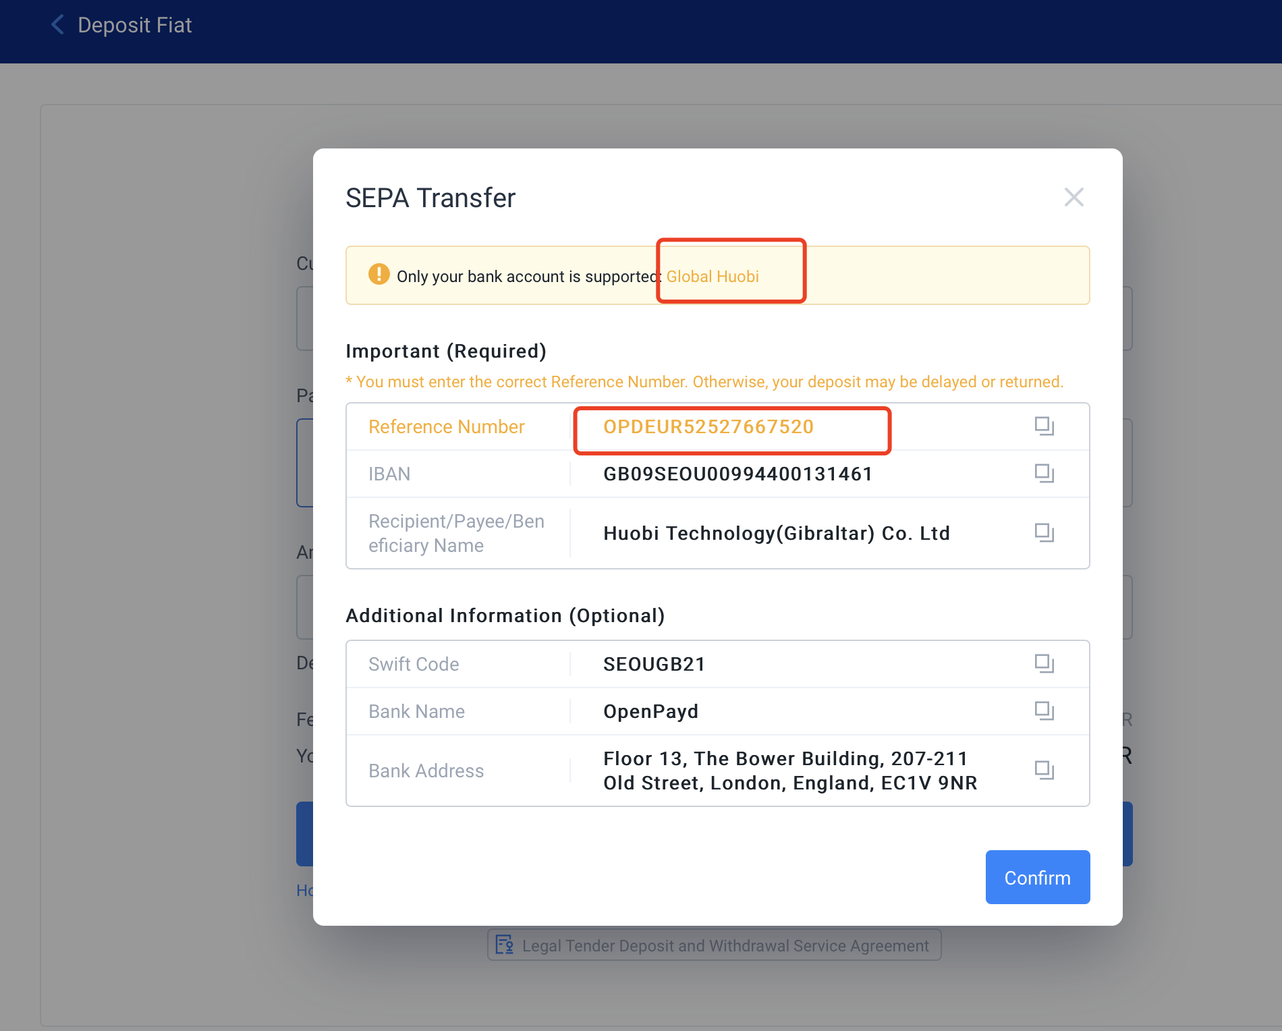
Task: Click the Bank Address label
Action: click(426, 771)
